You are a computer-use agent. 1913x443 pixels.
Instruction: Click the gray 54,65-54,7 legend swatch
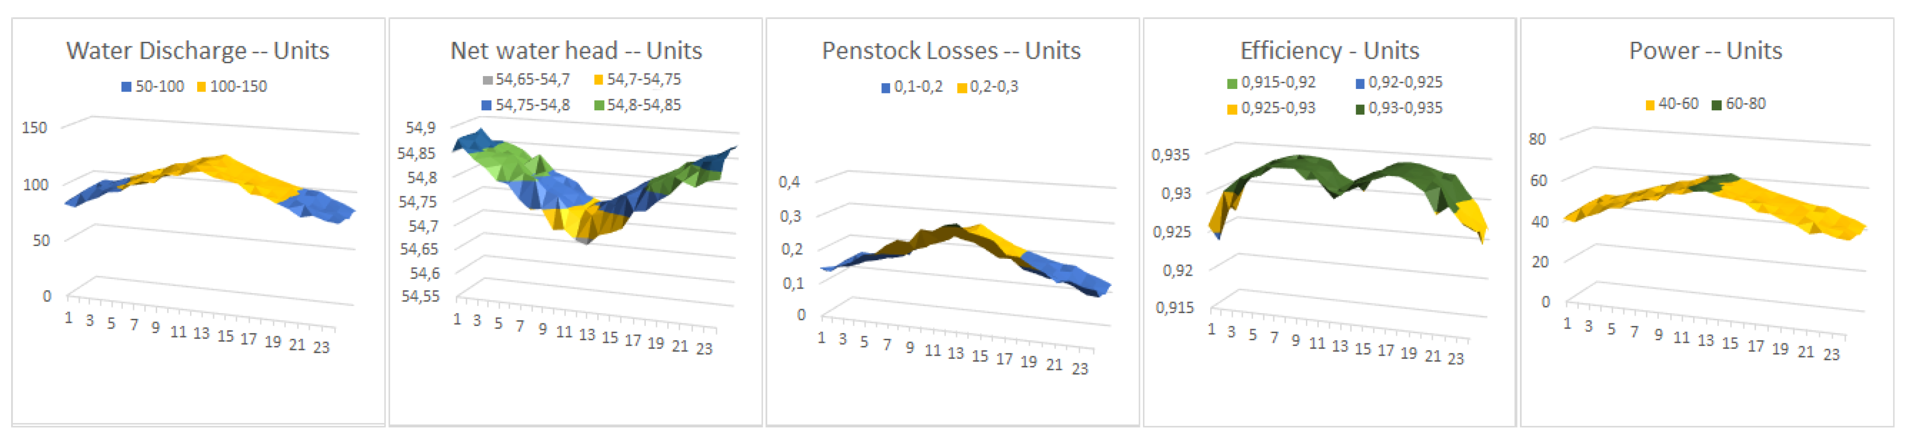pos(487,80)
